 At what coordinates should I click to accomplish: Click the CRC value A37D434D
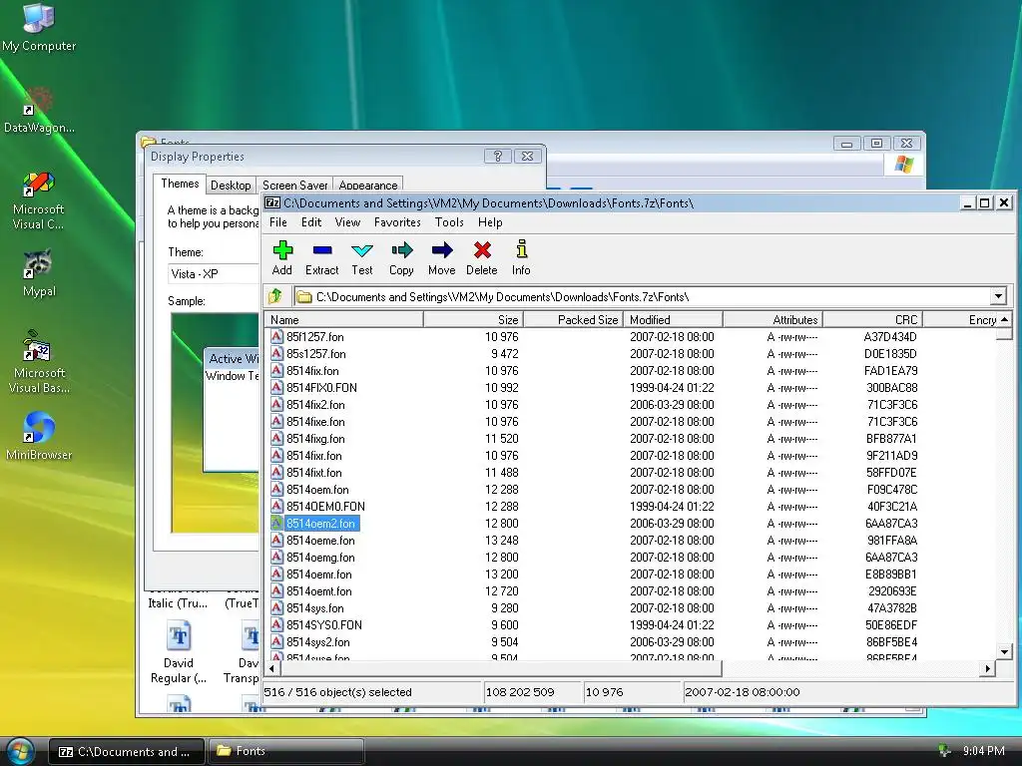(x=889, y=337)
